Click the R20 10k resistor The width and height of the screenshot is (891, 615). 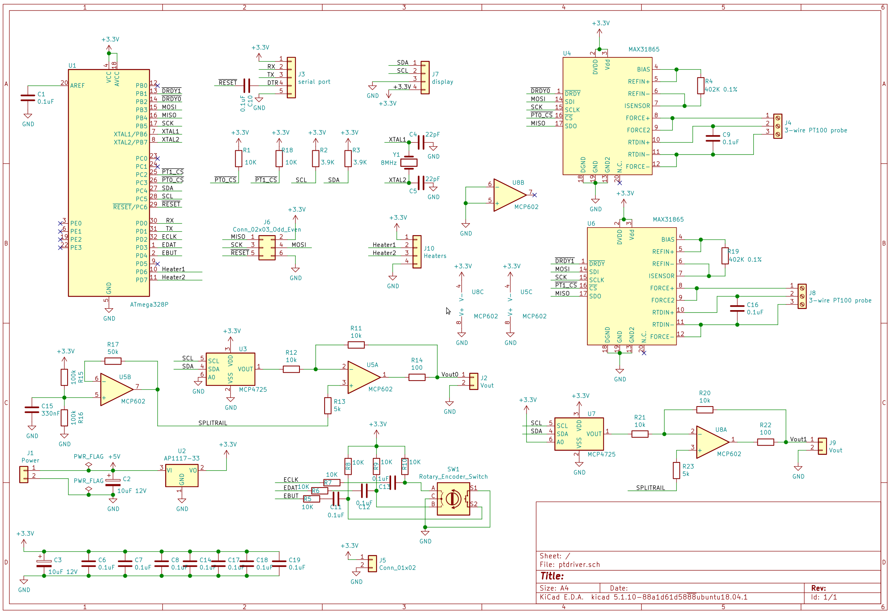705,409
